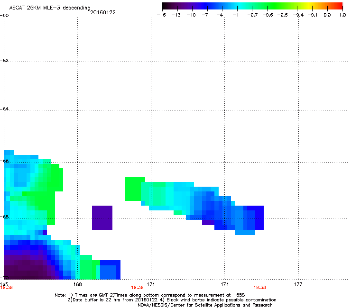The image size is (351, 308).
Task: Click the longitude label '174'
Action: tap(224, 284)
